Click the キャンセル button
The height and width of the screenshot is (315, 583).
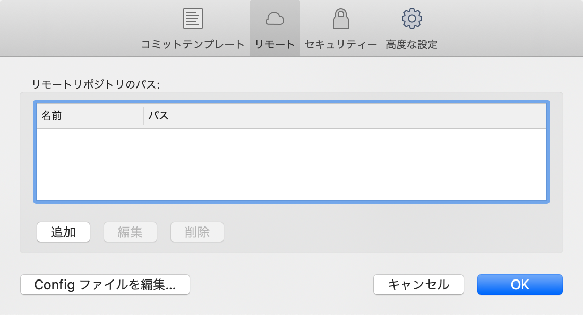418,285
